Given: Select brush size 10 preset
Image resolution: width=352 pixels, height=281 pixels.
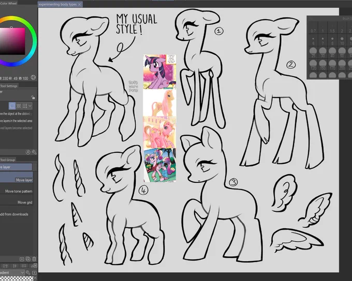Looking at the screenshot, I should [x=342, y=40].
